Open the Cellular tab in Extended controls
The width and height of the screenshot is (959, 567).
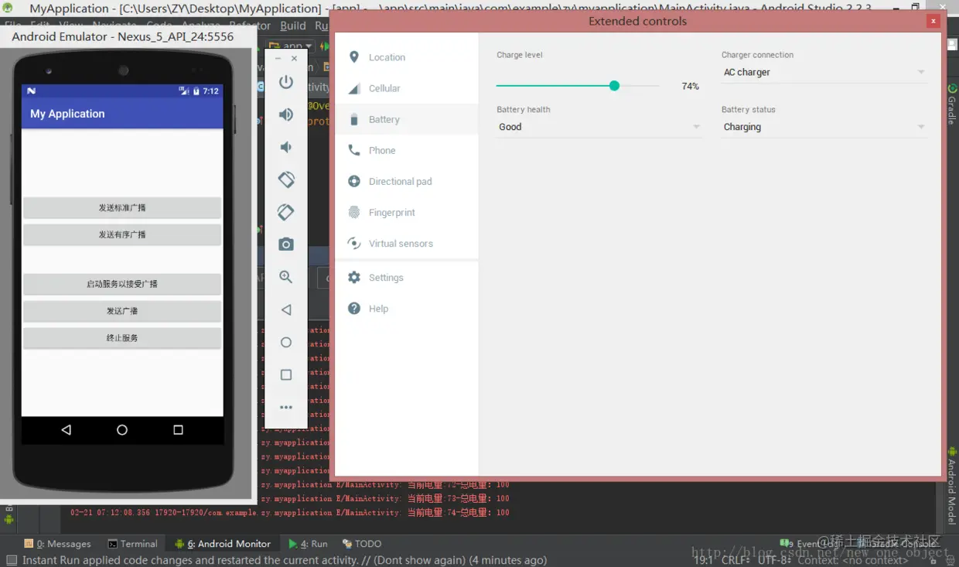point(407,88)
